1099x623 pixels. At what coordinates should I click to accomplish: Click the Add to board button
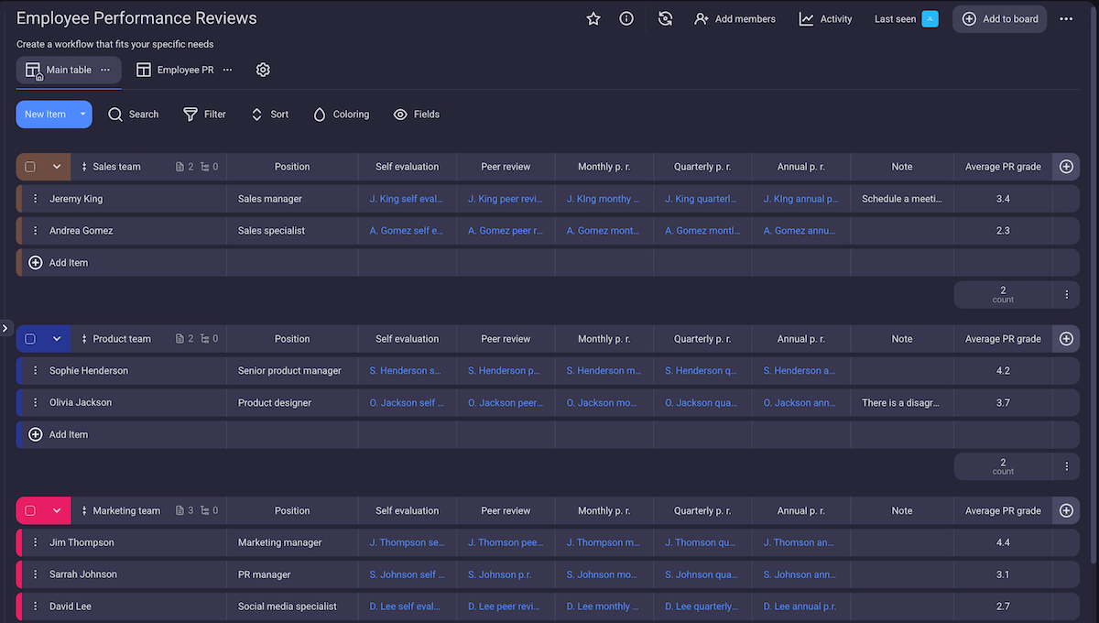point(1000,19)
